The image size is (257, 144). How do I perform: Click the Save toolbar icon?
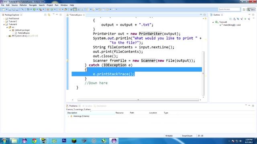point(10,10)
